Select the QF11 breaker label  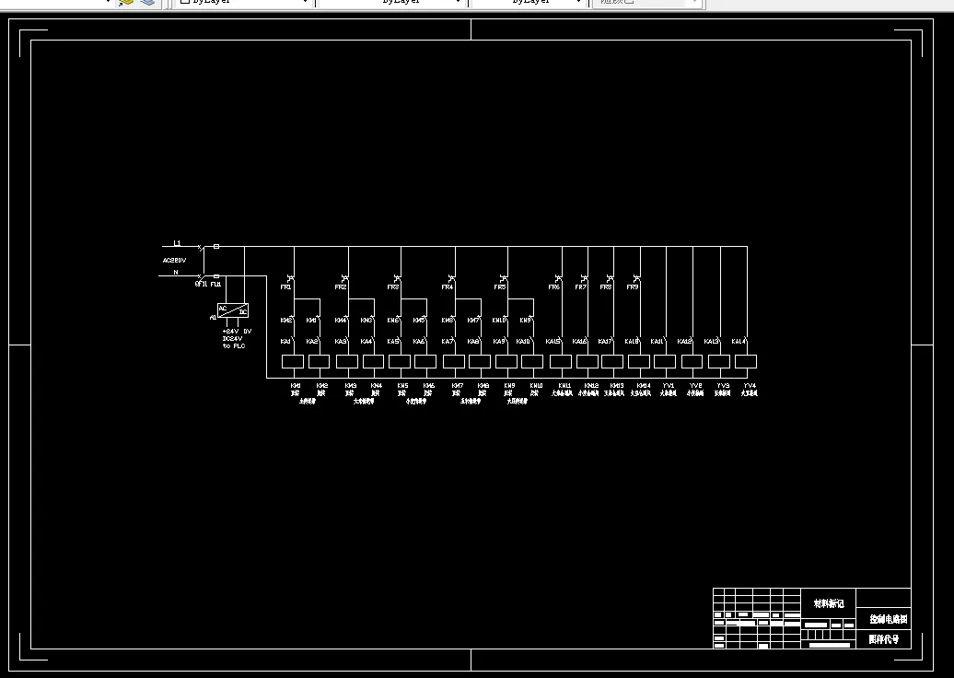tap(202, 285)
